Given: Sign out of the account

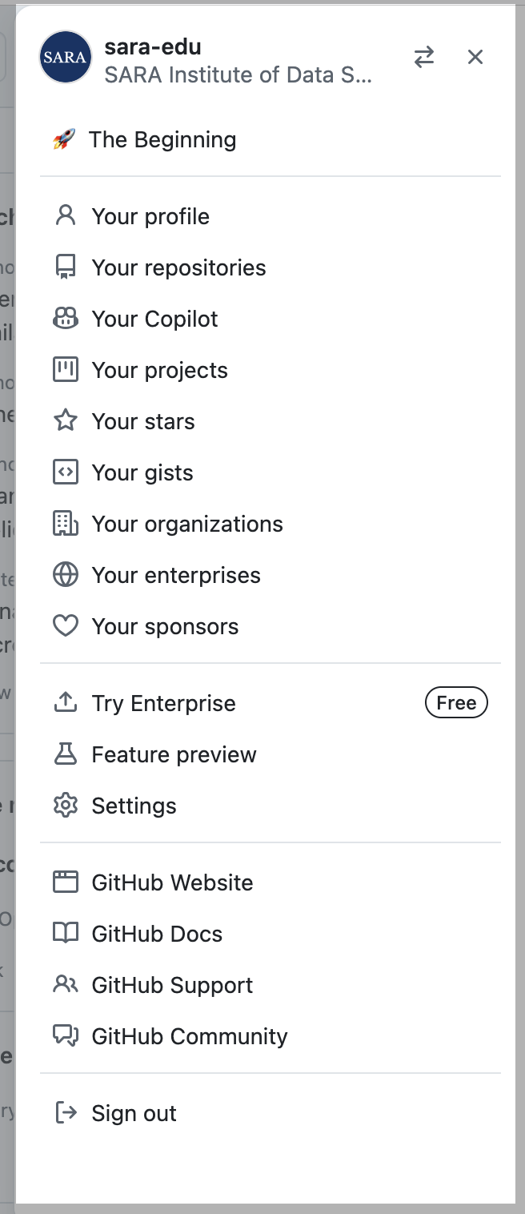Looking at the screenshot, I should click(134, 1113).
